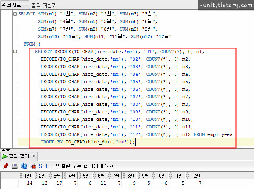The image size is (254, 189).
Task: Collapse the results pane using the splitter arrows
Action: click(6, 150)
